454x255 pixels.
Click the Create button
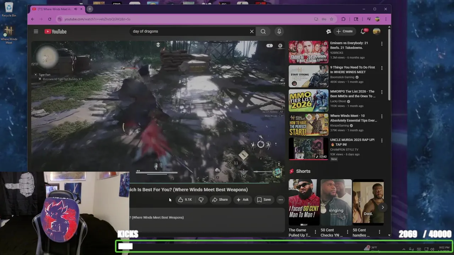344,32
